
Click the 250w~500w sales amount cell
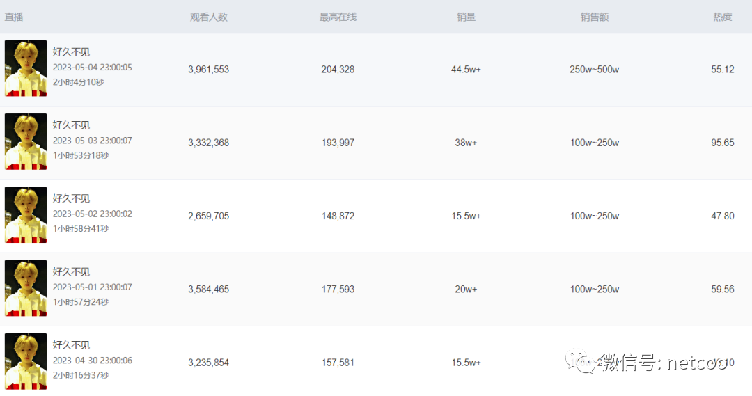[x=595, y=70]
